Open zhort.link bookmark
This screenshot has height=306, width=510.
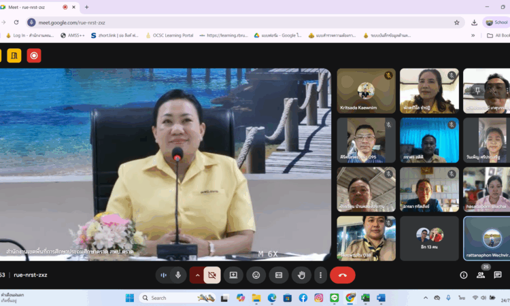click(x=115, y=35)
